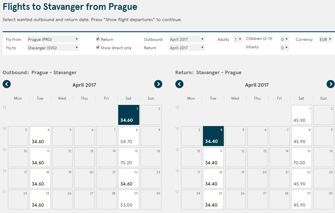
Task: Select outbound April 1 fare 34.60
Action: (129, 115)
